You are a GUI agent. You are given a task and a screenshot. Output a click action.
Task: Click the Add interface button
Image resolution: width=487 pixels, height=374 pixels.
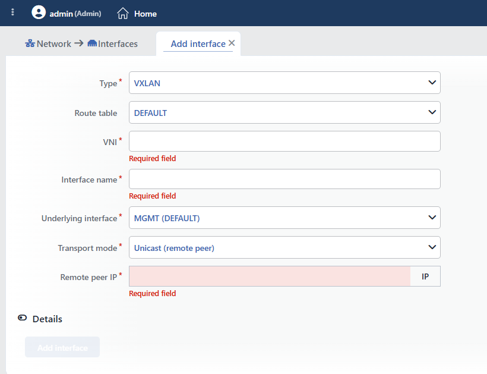click(x=62, y=347)
